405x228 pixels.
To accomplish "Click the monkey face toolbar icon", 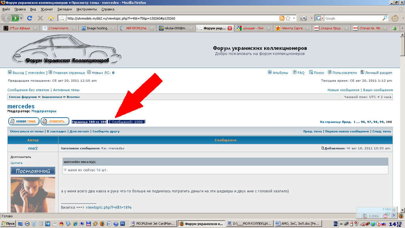I will coord(395,18).
